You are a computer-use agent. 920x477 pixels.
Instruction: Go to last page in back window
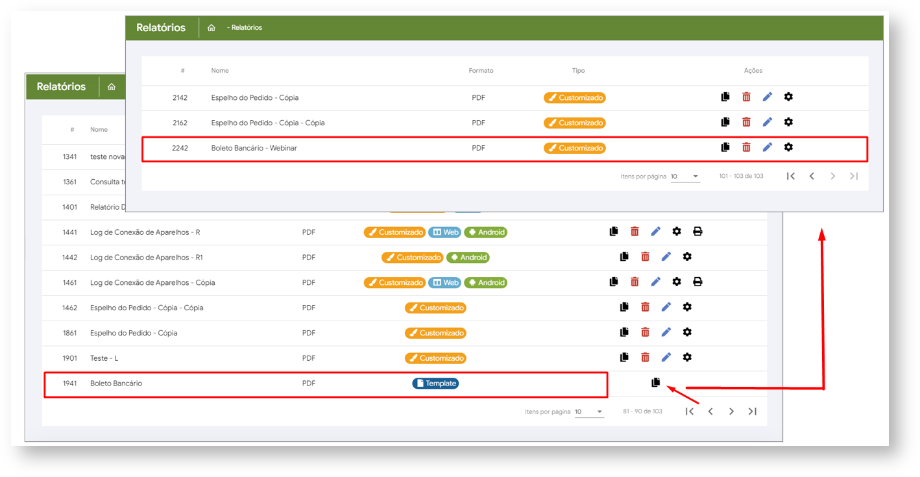[753, 411]
